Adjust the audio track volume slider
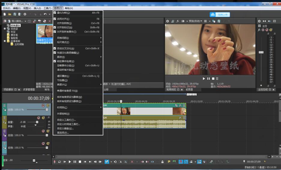Image resolution: width=281 pixels, height=170 pixels. click(x=37, y=122)
